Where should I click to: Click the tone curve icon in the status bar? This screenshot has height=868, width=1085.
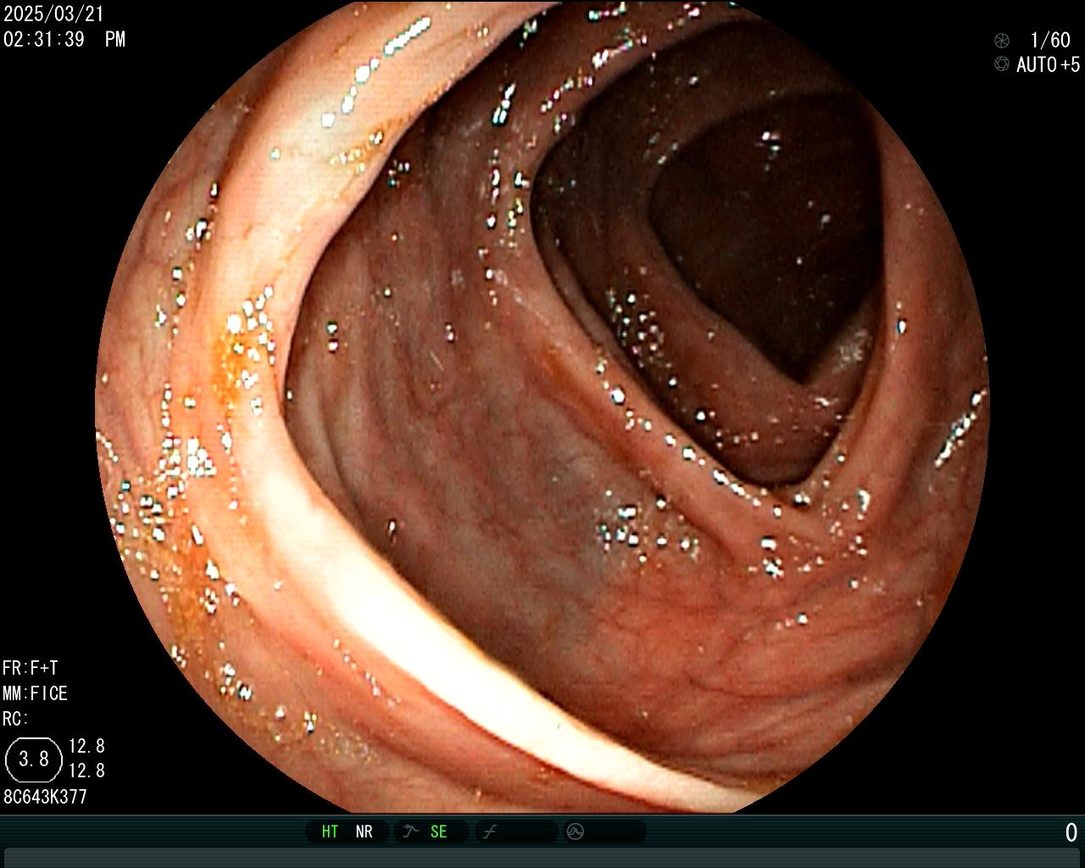point(489,832)
